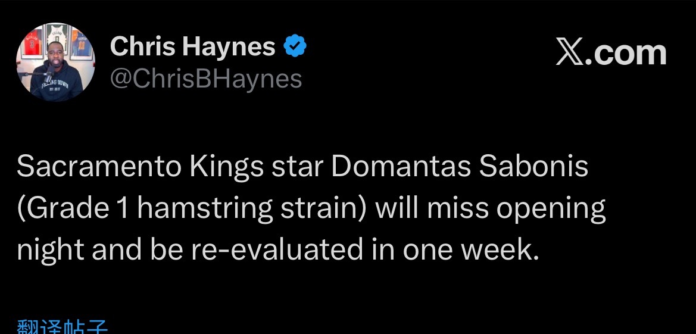Click the blue verified checkmark badge

point(295,47)
